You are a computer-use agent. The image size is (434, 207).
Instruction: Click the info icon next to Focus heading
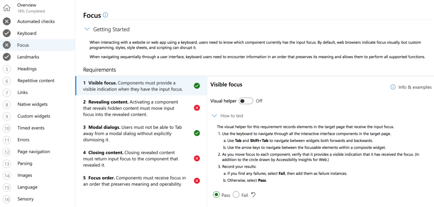pos(105,15)
